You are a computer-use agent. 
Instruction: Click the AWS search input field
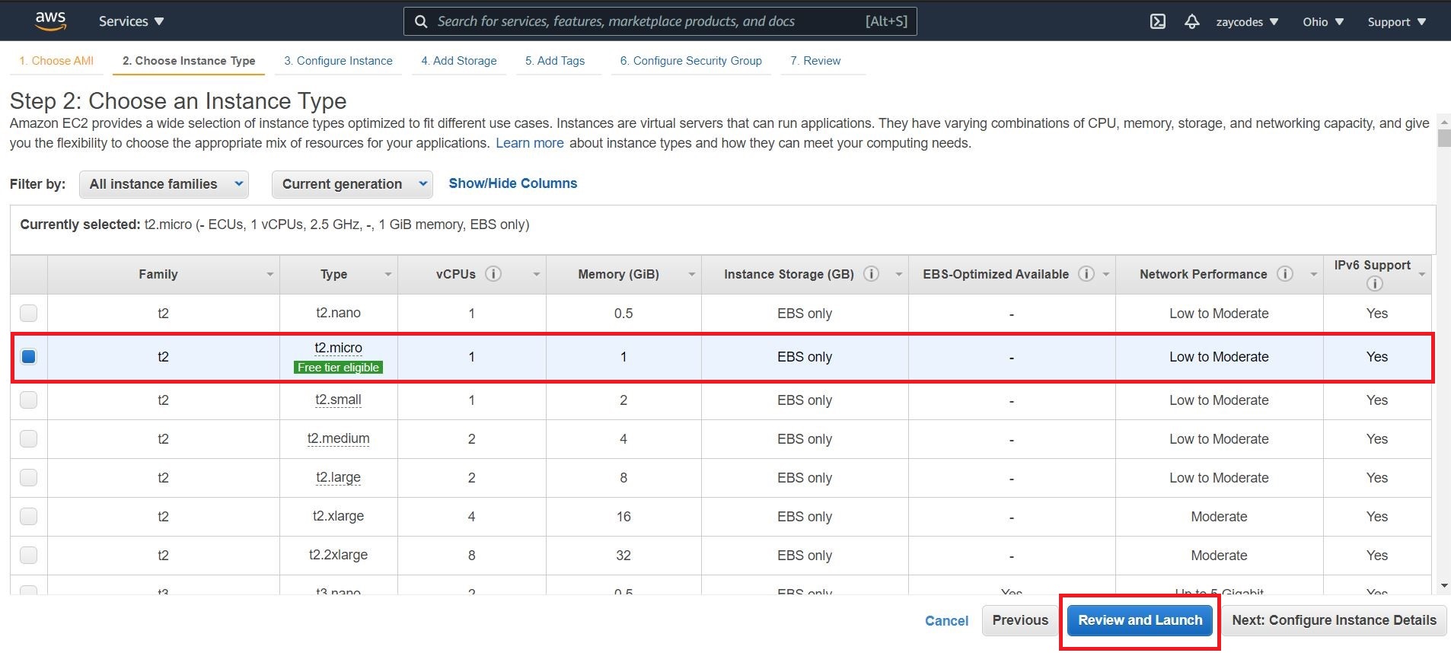coord(660,21)
